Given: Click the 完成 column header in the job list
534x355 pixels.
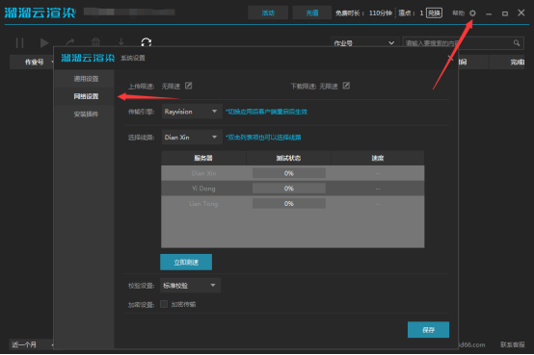Looking at the screenshot, I should 507,62.
